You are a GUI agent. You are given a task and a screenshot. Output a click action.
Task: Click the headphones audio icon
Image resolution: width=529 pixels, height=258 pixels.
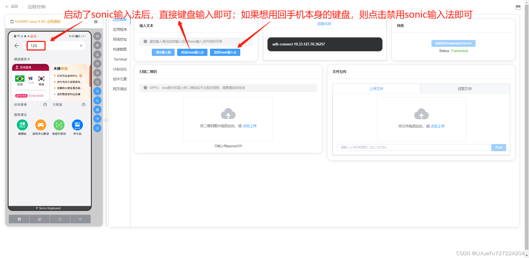(97, 64)
